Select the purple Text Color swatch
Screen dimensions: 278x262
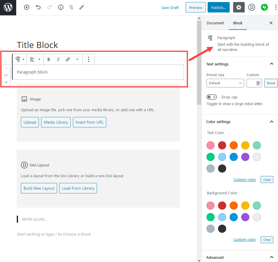click(245, 157)
